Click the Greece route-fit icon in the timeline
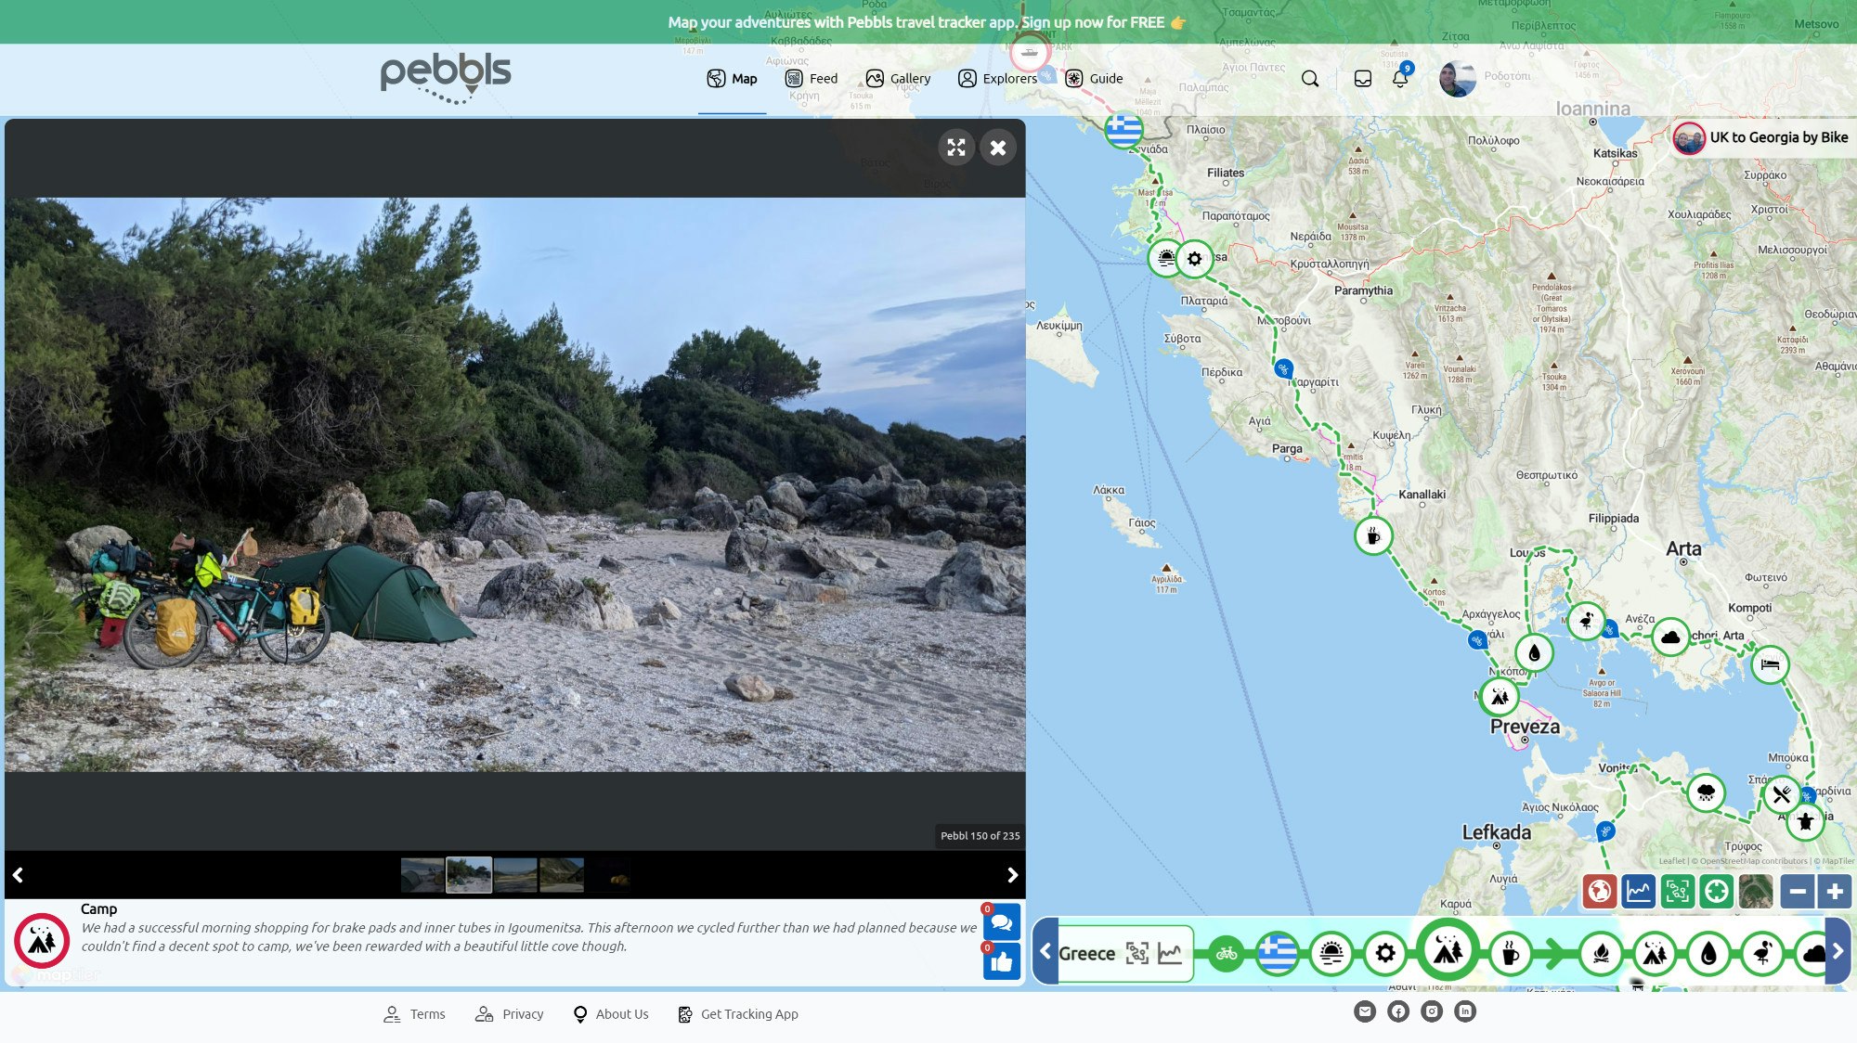This screenshot has width=1857, height=1043. 1137,953
